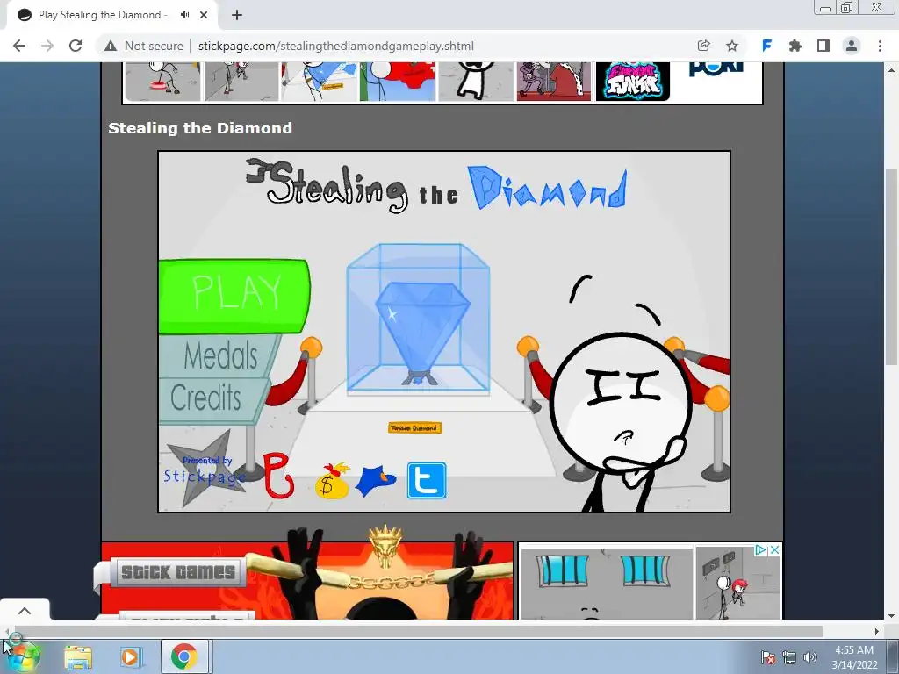Viewport: 899px width, 674px height.
Task: Click the Twitter icon in the game
Action: click(x=427, y=480)
